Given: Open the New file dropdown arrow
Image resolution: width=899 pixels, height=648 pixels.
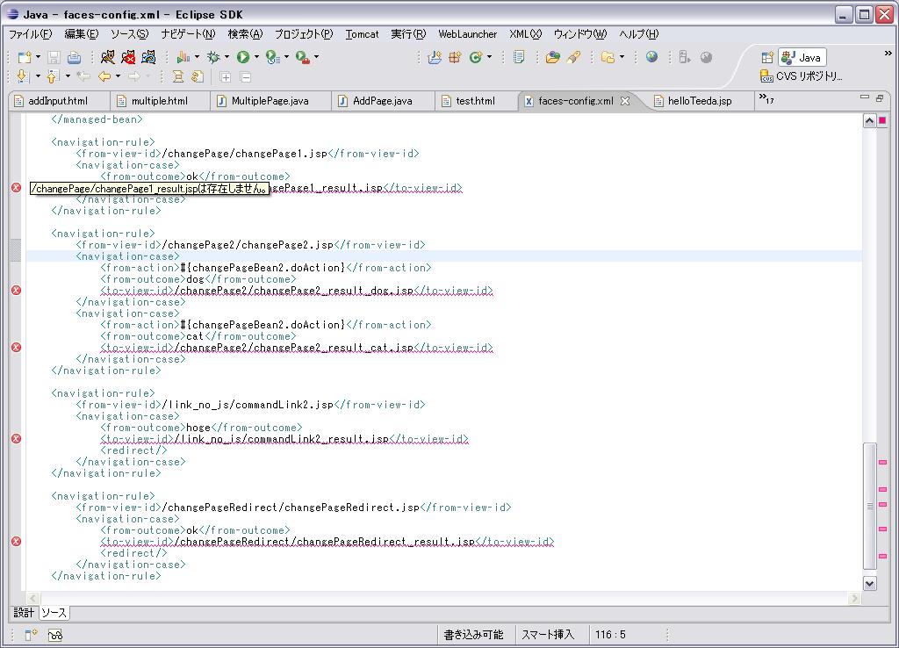Looking at the screenshot, I should click(38, 57).
